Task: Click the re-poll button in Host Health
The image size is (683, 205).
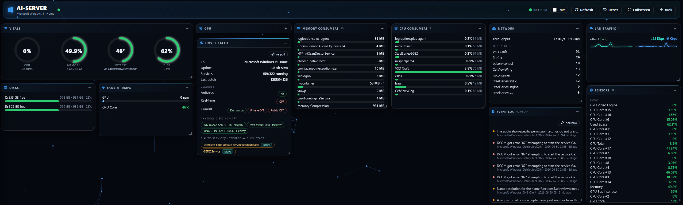Action: [278, 54]
